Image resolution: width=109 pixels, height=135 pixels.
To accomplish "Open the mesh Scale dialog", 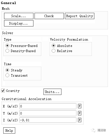I will (19, 16).
